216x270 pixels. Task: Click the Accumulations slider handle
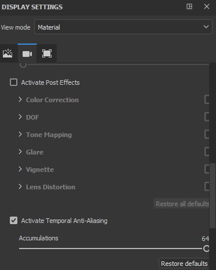point(206,249)
